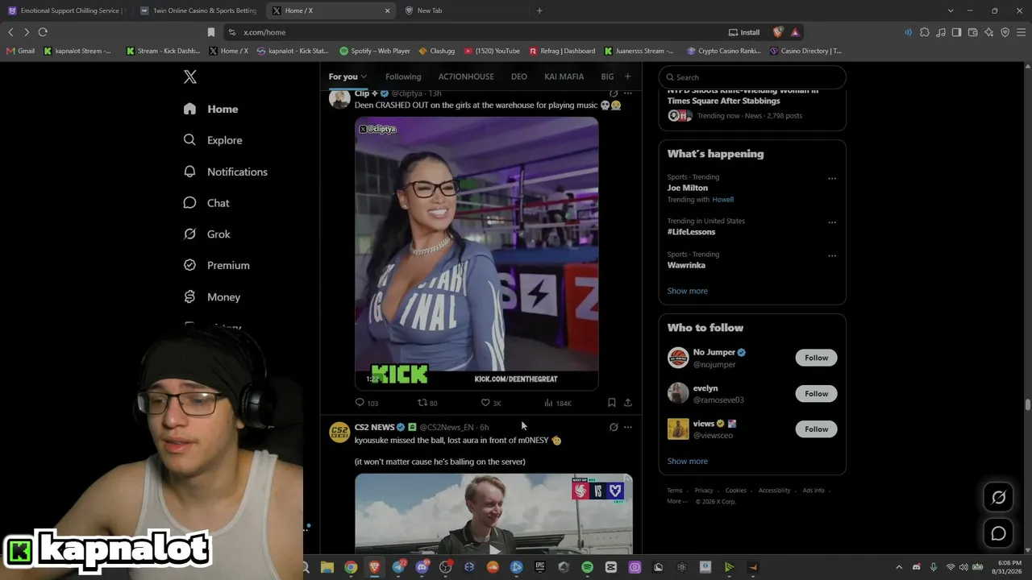Open floating Grok button at bottom right
The width and height of the screenshot is (1032, 580).
998,498
